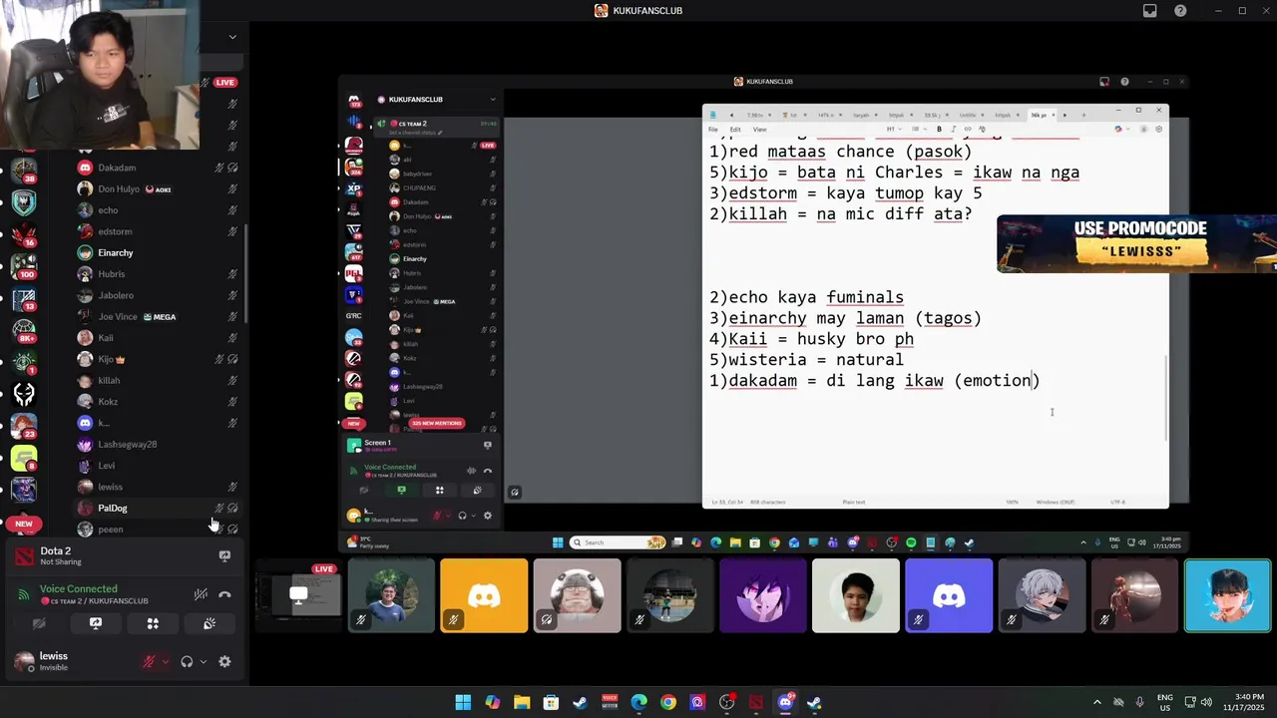The height and width of the screenshot is (718, 1277).
Task: Open the soundboard button
Action: click(209, 623)
